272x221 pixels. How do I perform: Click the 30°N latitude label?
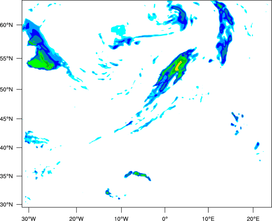pos(6,205)
